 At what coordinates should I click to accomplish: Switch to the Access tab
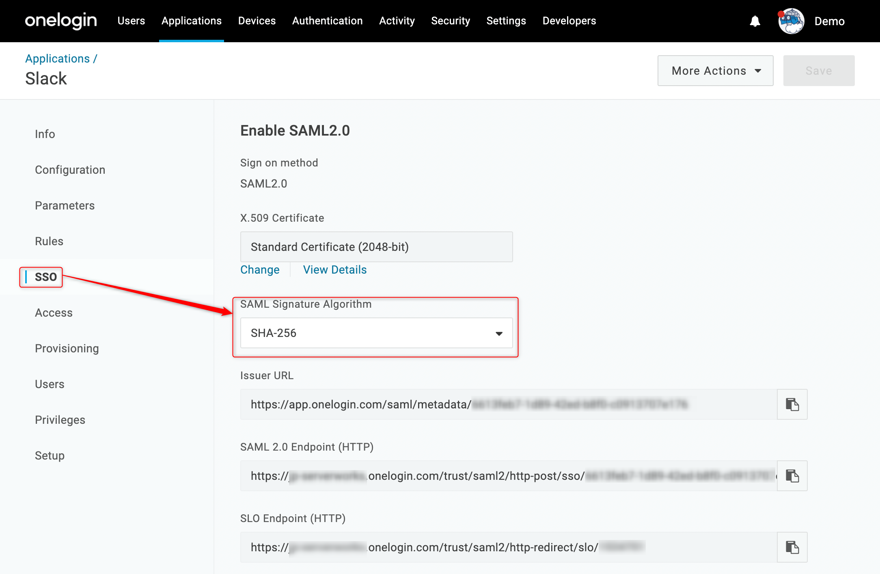pos(54,313)
